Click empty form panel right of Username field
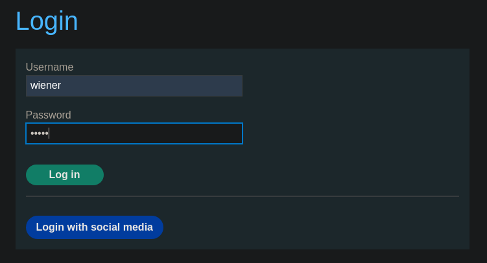487x263 pixels. [350, 86]
